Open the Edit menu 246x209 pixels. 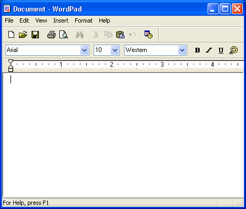pos(24,20)
